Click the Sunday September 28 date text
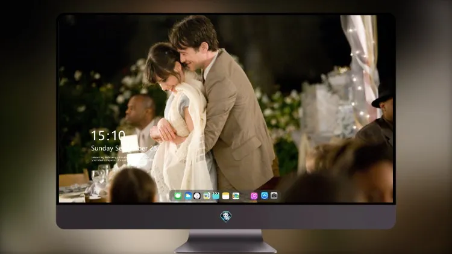This screenshot has height=254, width=452. 124,148
